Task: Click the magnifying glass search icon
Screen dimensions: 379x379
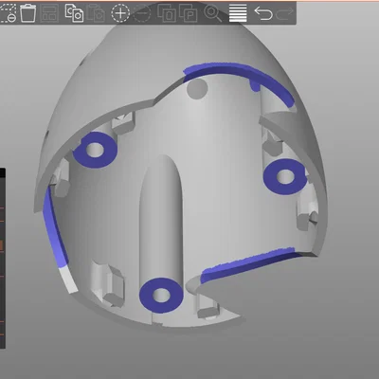Action: point(213,13)
